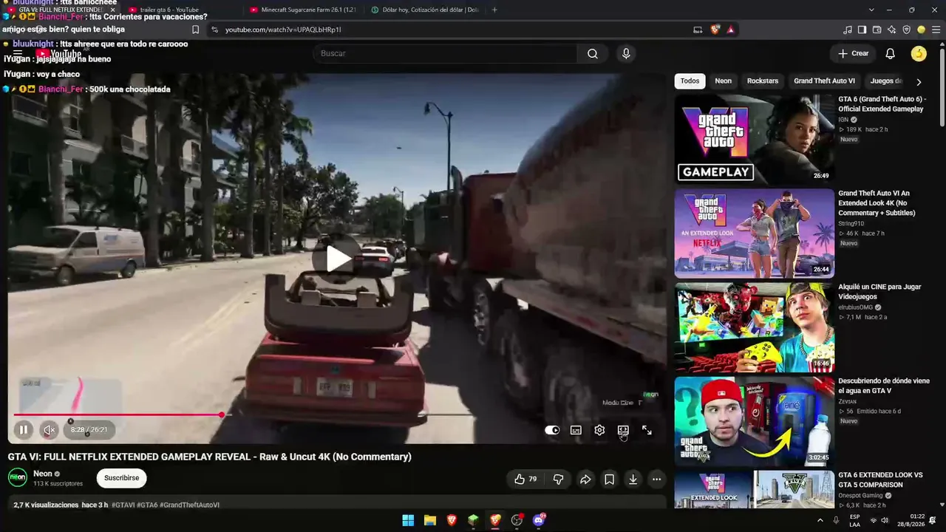Screen dimensions: 946x532
Task: Expand the tab search dropdown arrow
Action: [x=871, y=10]
